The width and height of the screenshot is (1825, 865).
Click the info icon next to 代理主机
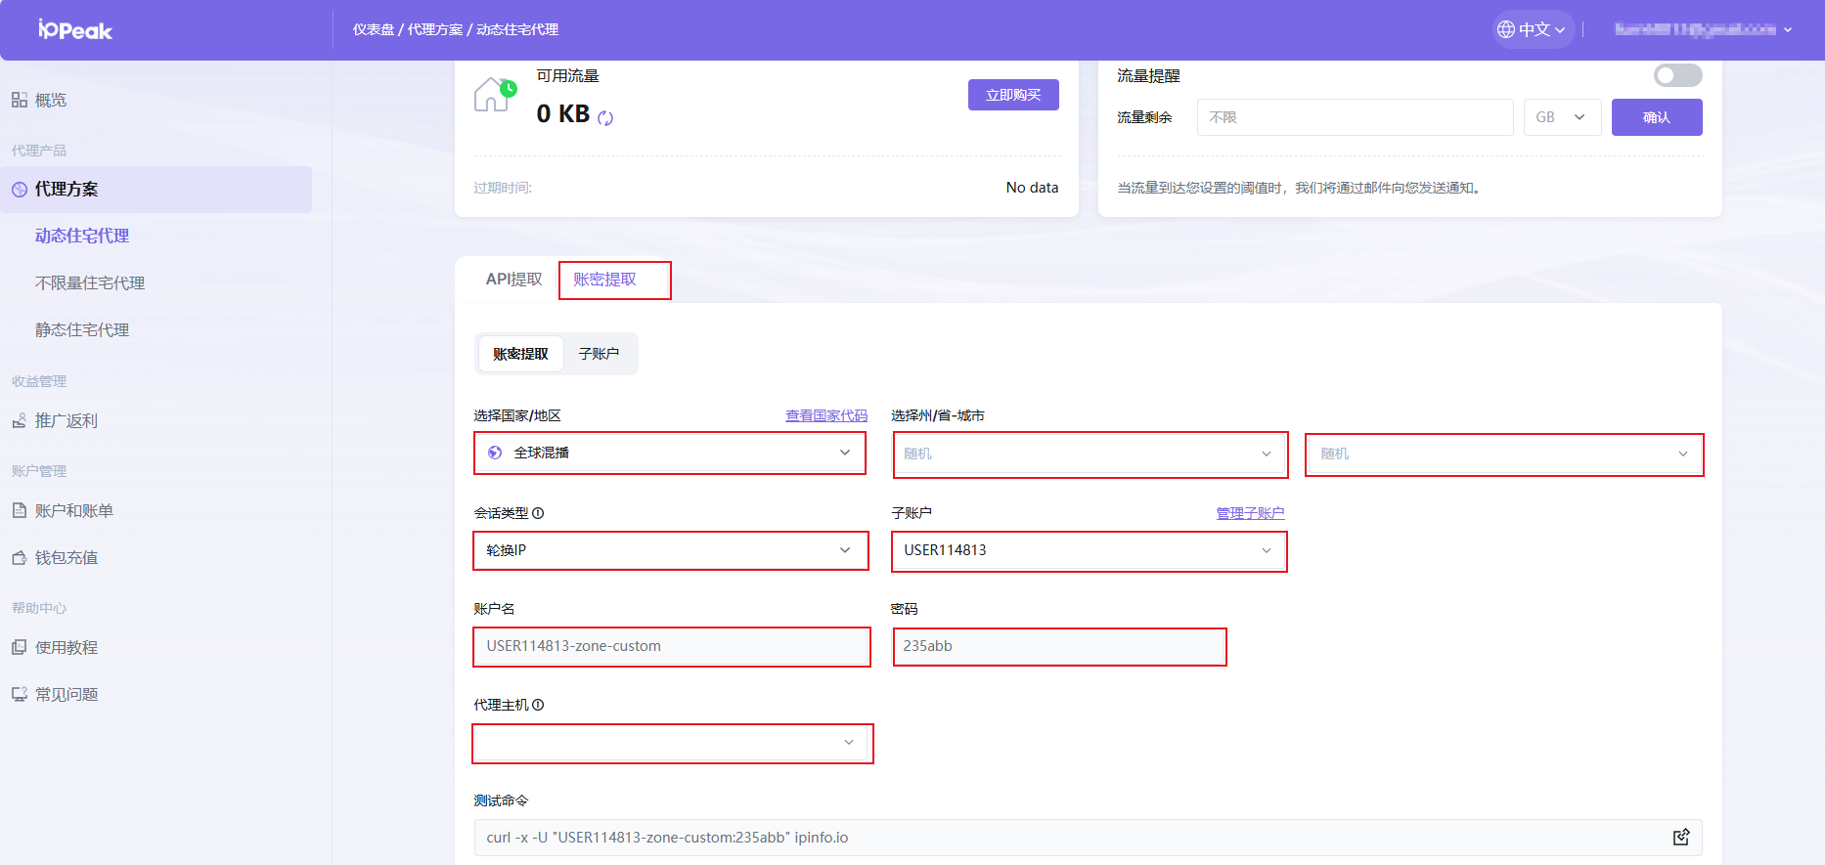click(538, 705)
